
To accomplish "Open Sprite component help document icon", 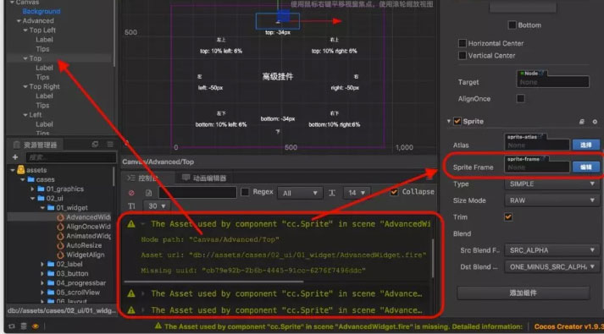I will pyautogui.click(x=582, y=122).
